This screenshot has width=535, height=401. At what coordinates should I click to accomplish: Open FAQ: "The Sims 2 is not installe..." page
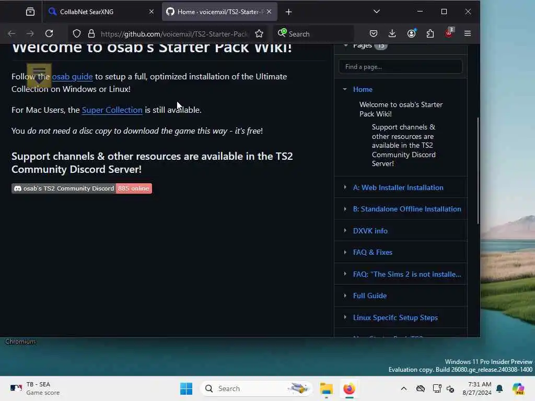[x=406, y=274]
